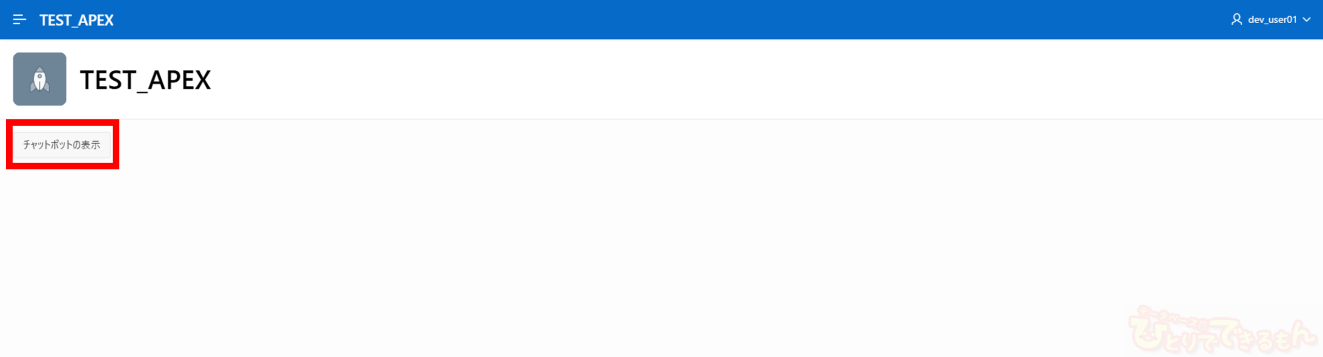
Task: Click the dev_user01 username text
Action: (x=1272, y=20)
